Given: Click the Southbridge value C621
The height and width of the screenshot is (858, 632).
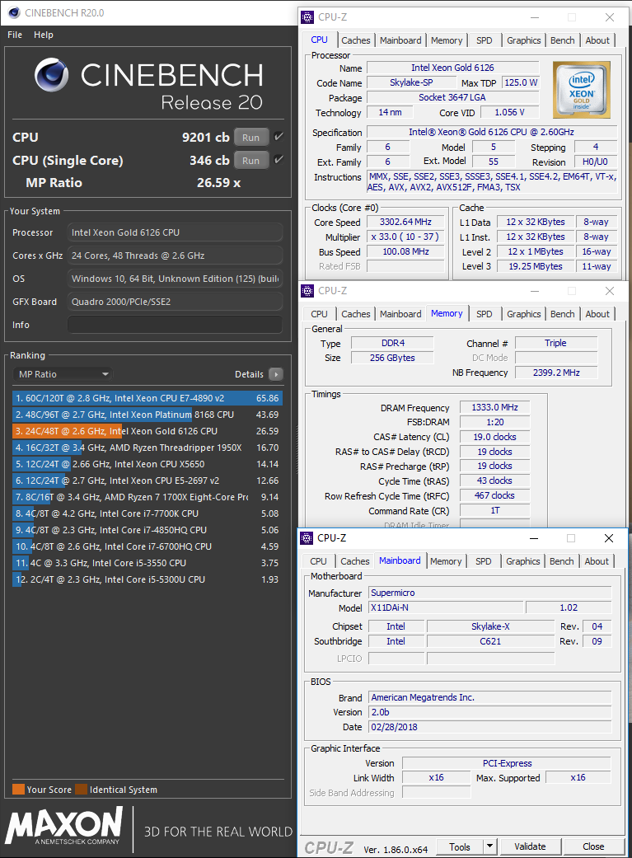Looking at the screenshot, I should 490,641.
